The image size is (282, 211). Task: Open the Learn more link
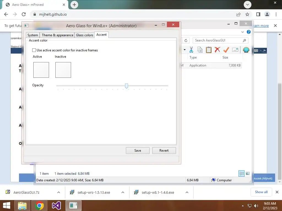(x=261, y=26)
